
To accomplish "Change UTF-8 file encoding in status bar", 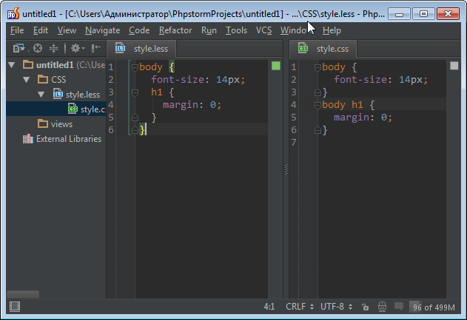I will point(336,307).
